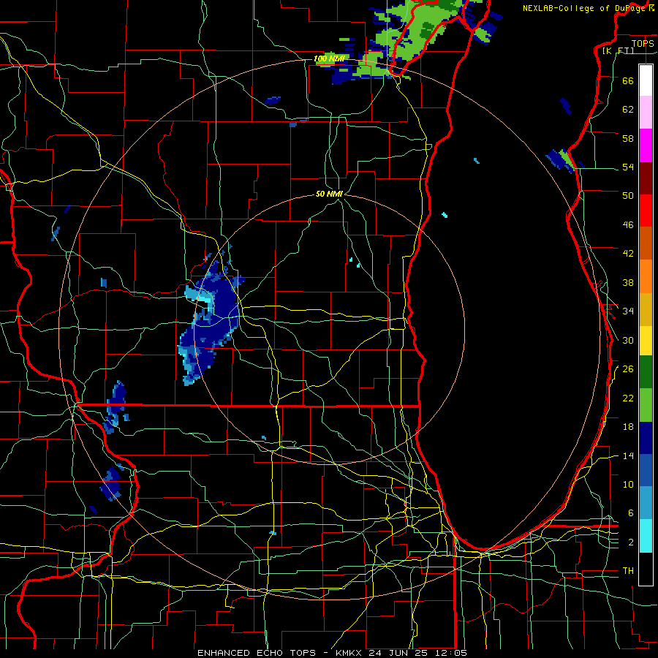Click the "50" legend value
This screenshot has width=658, height=658.
coord(628,195)
